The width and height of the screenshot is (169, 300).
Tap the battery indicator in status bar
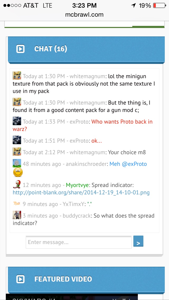[159, 6]
